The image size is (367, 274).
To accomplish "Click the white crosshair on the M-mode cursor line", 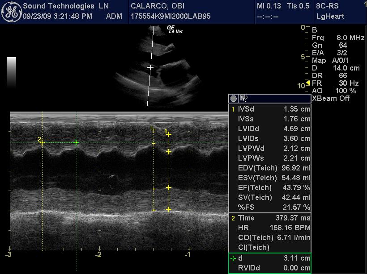I will (x=150, y=68).
